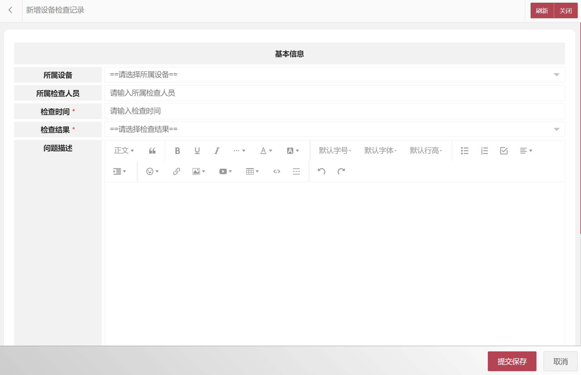This screenshot has height=375, width=581.
Task: Undo last edit in editor
Action: click(321, 172)
